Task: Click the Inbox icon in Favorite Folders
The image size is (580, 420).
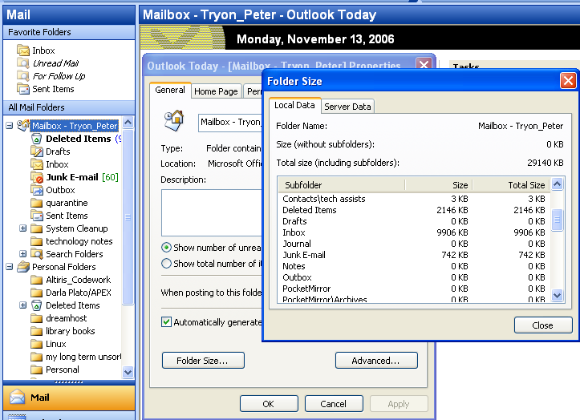Action: (x=22, y=50)
